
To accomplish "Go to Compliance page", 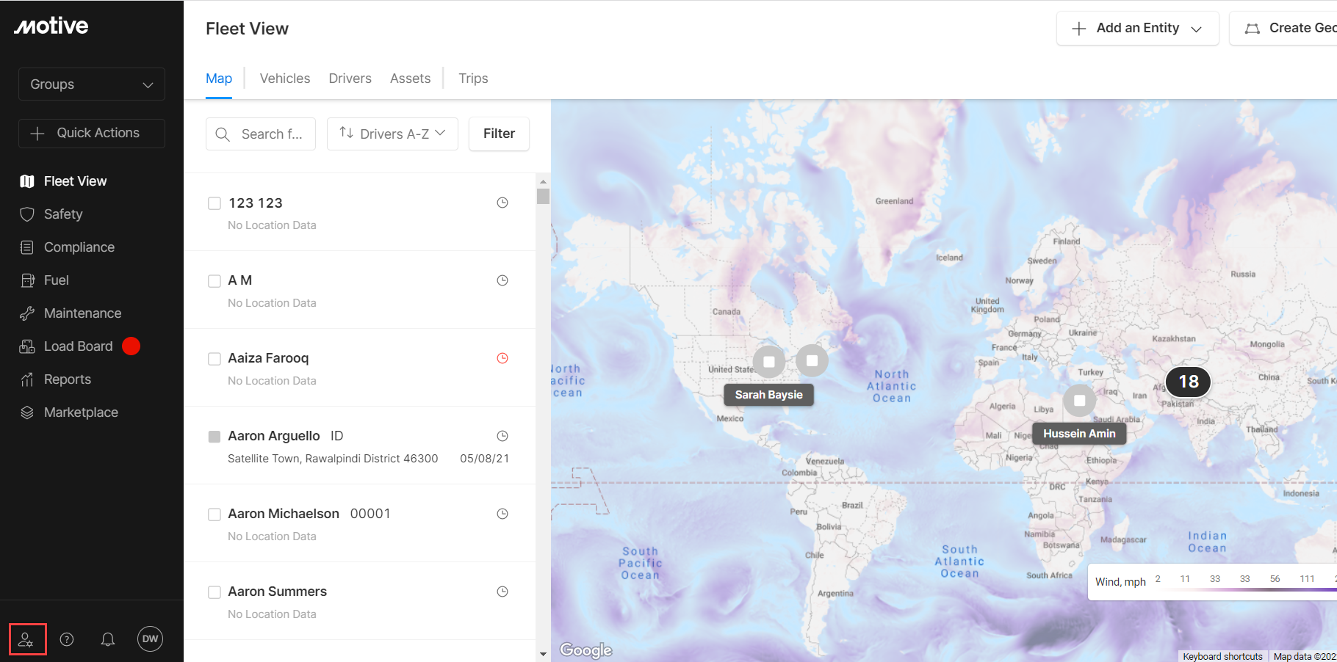I will point(79,247).
